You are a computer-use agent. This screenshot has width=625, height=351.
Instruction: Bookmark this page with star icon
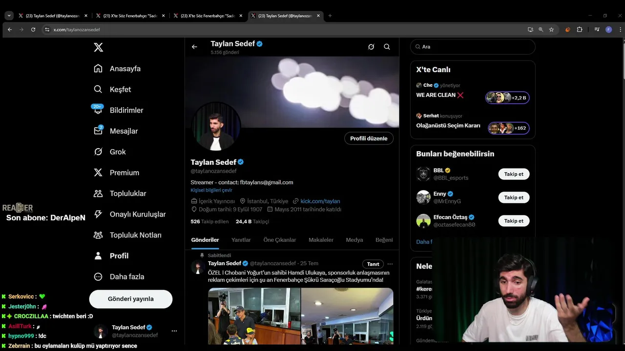(x=551, y=30)
